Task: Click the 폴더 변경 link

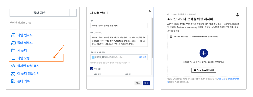Action: (143, 57)
